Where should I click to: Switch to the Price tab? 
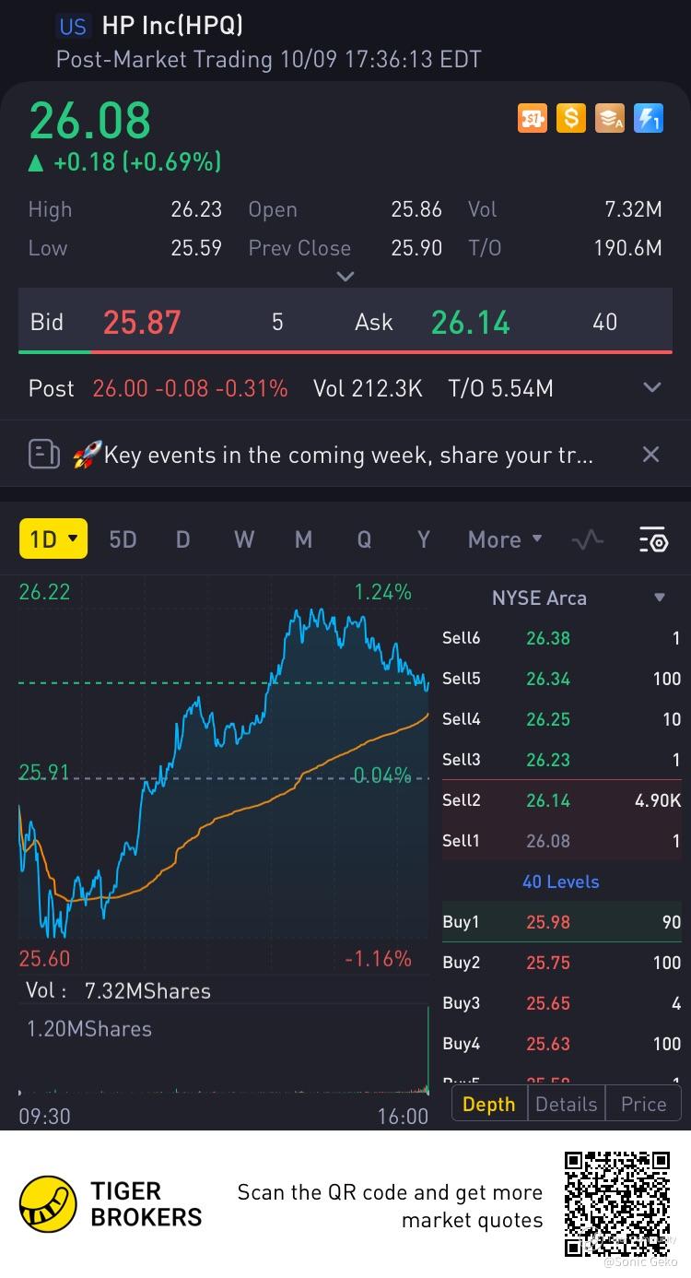(x=643, y=1104)
